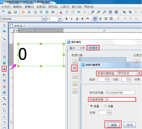The image size is (142, 129).
Task: Click the scissors cut icon
Action: [x=61, y=12]
